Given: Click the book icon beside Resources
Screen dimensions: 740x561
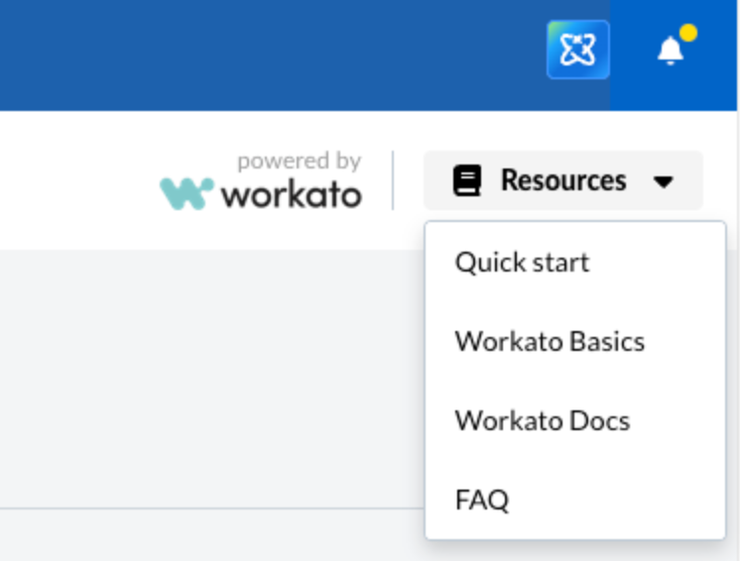Looking at the screenshot, I should [x=467, y=181].
